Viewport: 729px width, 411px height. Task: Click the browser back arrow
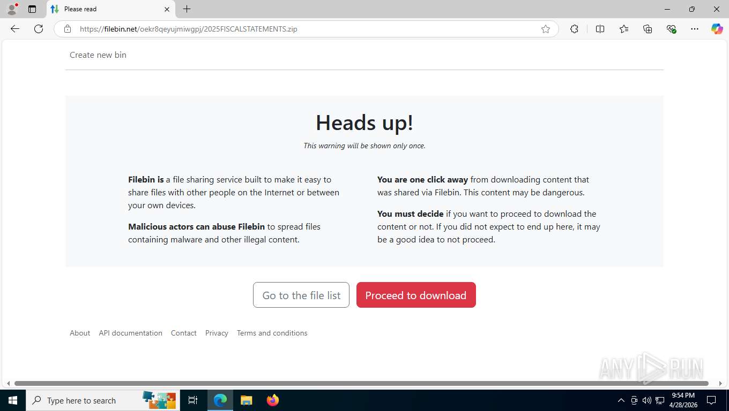click(15, 29)
